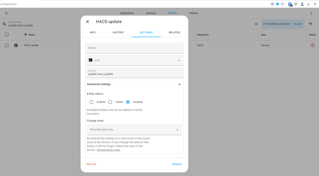Open the Helpers tab
This screenshot has width=319, height=176.
tap(194, 13)
